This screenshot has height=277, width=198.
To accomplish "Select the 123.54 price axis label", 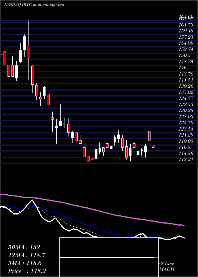I will point(186,129).
